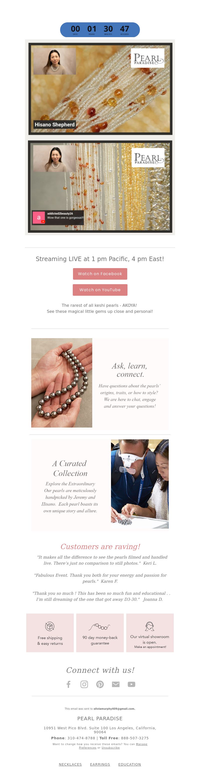Viewport: 200px width, 781px height.
Task: Click the Unsubscribe link
Action: coord(110,748)
